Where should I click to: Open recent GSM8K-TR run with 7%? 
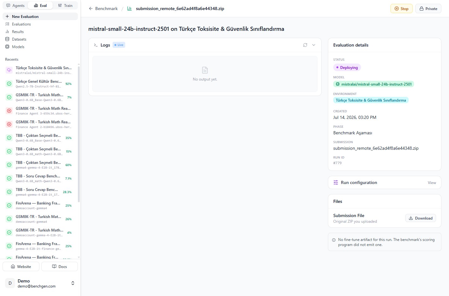tap(41, 97)
